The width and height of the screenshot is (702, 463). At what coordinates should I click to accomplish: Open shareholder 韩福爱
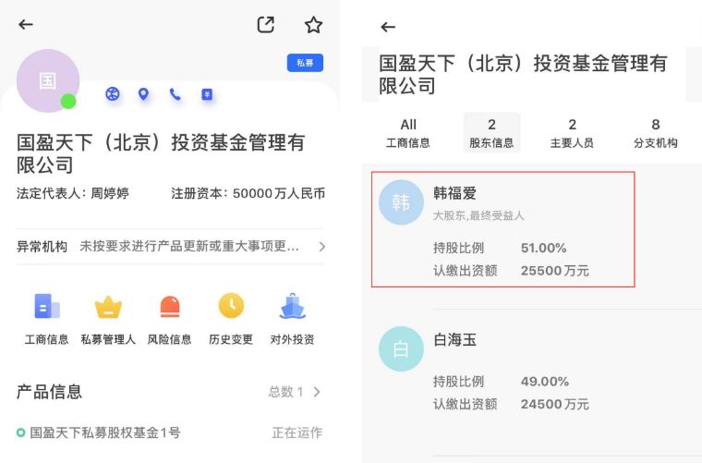coord(454,193)
